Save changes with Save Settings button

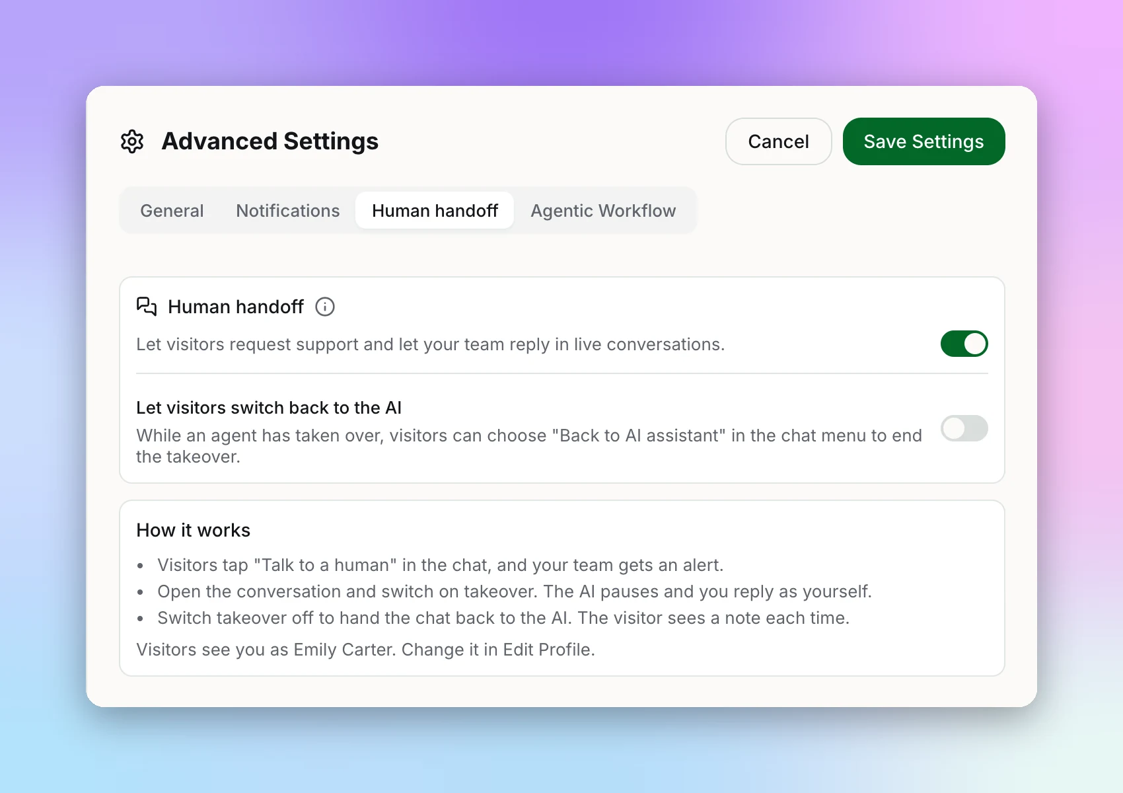(x=924, y=141)
